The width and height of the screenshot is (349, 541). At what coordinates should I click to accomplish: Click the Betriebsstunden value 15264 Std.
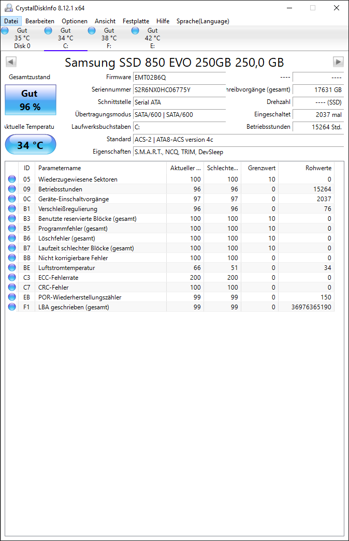pyautogui.click(x=318, y=127)
